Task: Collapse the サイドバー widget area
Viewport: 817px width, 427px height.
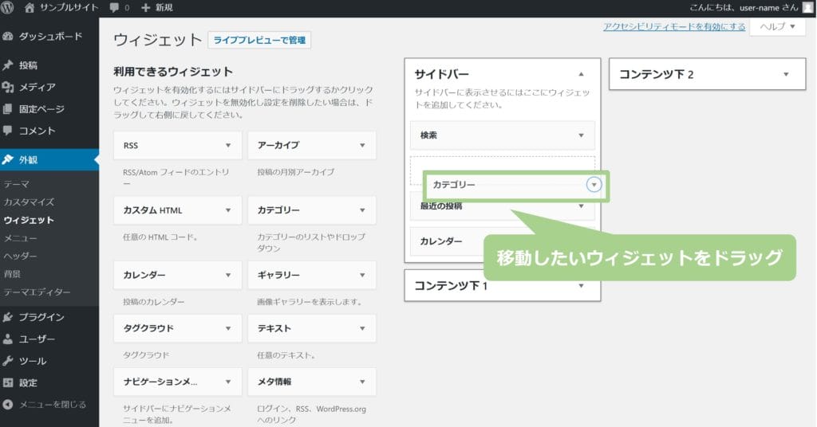Action: coord(581,73)
